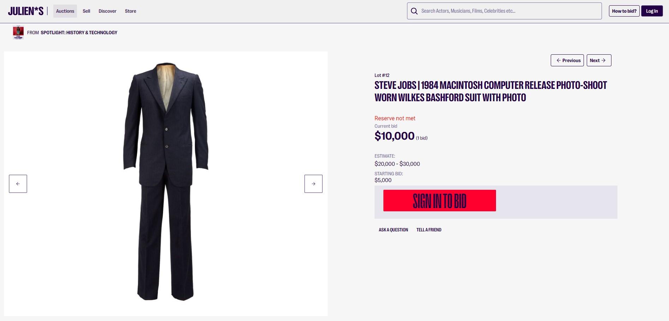This screenshot has width=669, height=321.
Task: Click the search magnifier icon
Action: pyautogui.click(x=414, y=11)
